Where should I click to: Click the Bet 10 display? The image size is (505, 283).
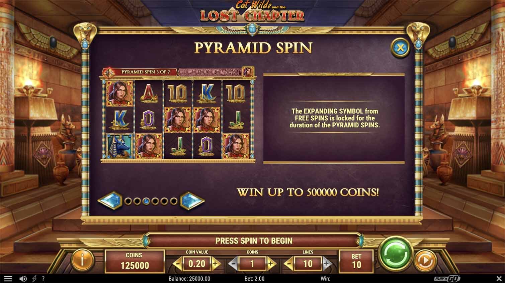click(356, 261)
